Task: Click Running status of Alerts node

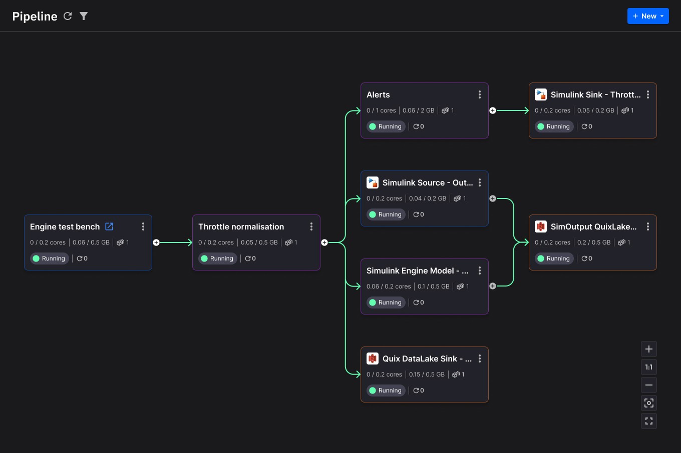Action: tap(386, 126)
